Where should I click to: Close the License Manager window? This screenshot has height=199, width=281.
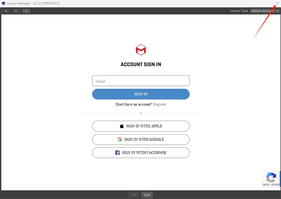pos(277,3)
